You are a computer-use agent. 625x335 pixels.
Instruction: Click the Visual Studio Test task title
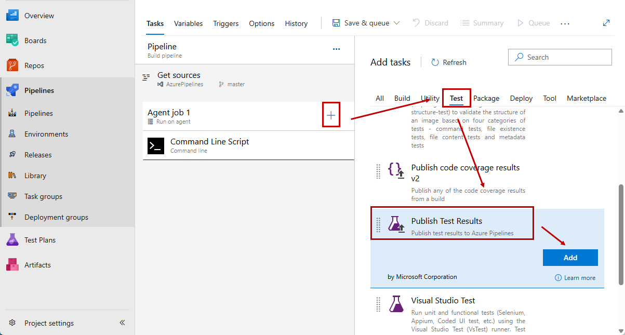(x=443, y=300)
